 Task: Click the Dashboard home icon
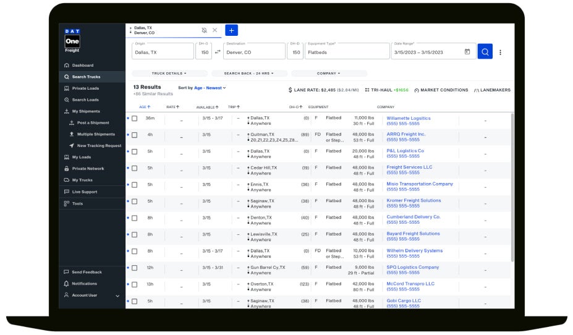pos(67,66)
